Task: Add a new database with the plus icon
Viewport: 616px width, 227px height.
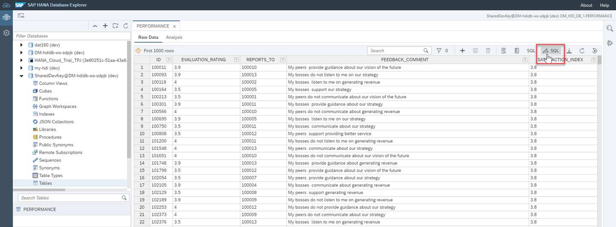Action: 105,26
